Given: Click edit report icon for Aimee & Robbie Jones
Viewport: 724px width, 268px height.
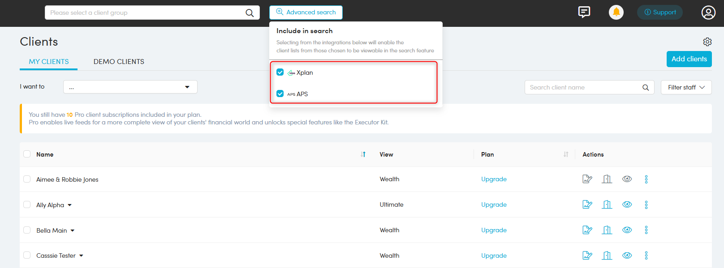Looking at the screenshot, I should click(x=587, y=179).
